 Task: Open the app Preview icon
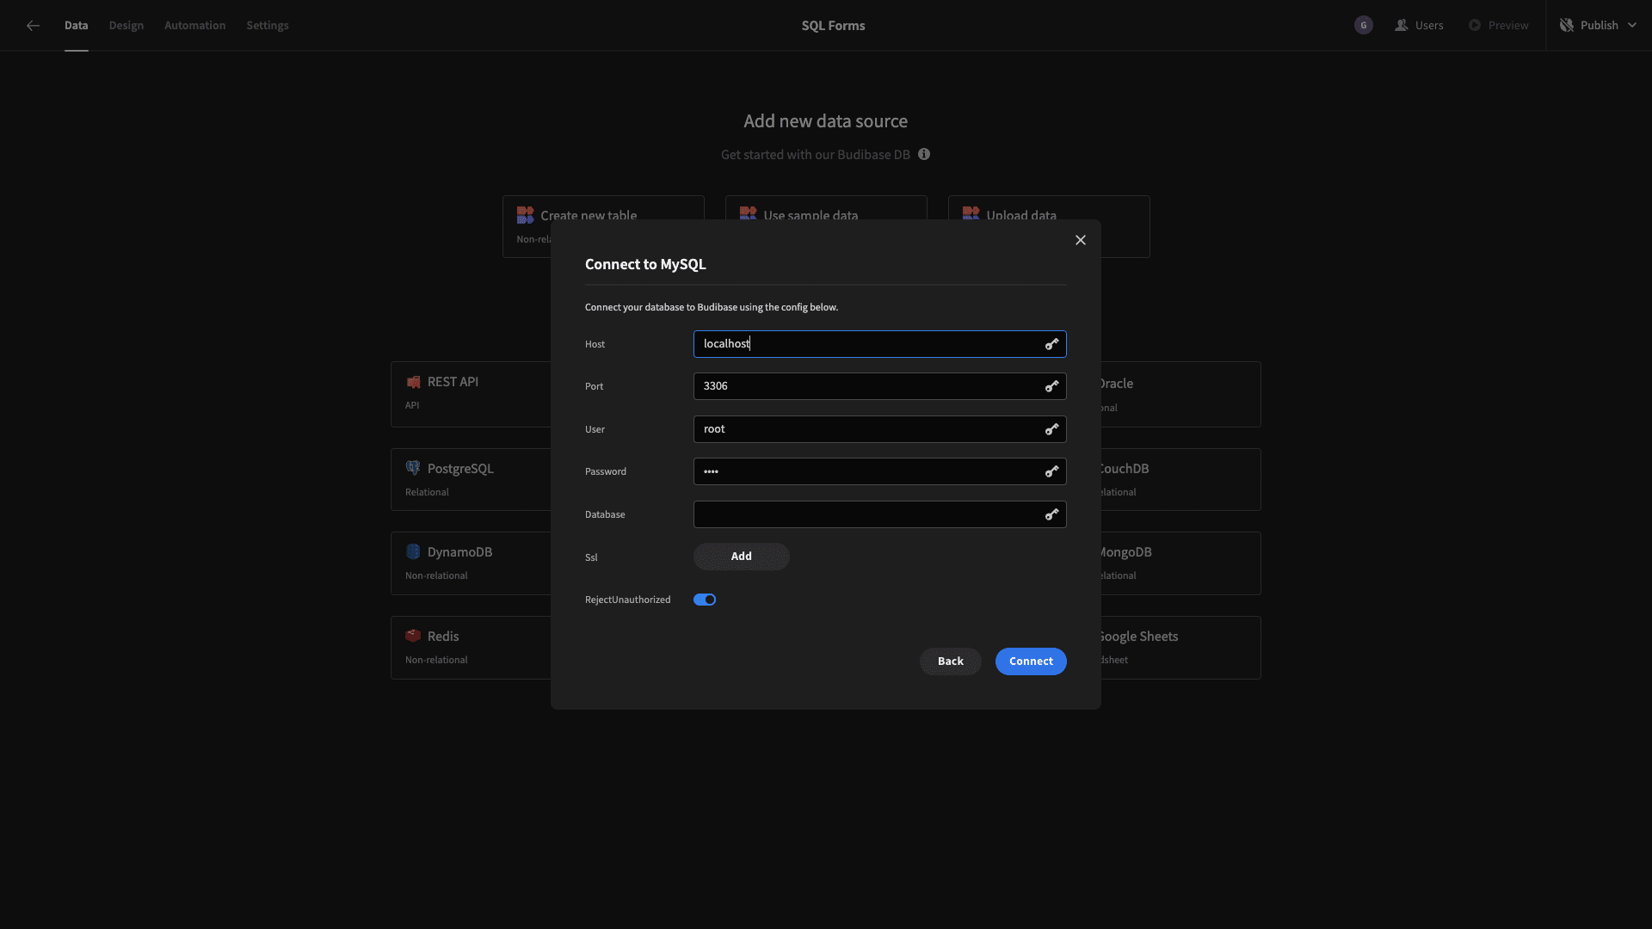[x=1475, y=25]
